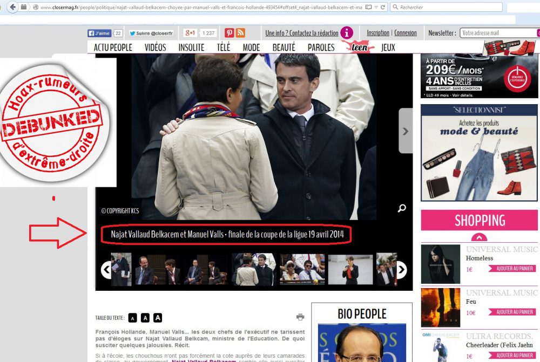
Task: Click the magnifier zoom icon on photo
Action: click(x=402, y=208)
